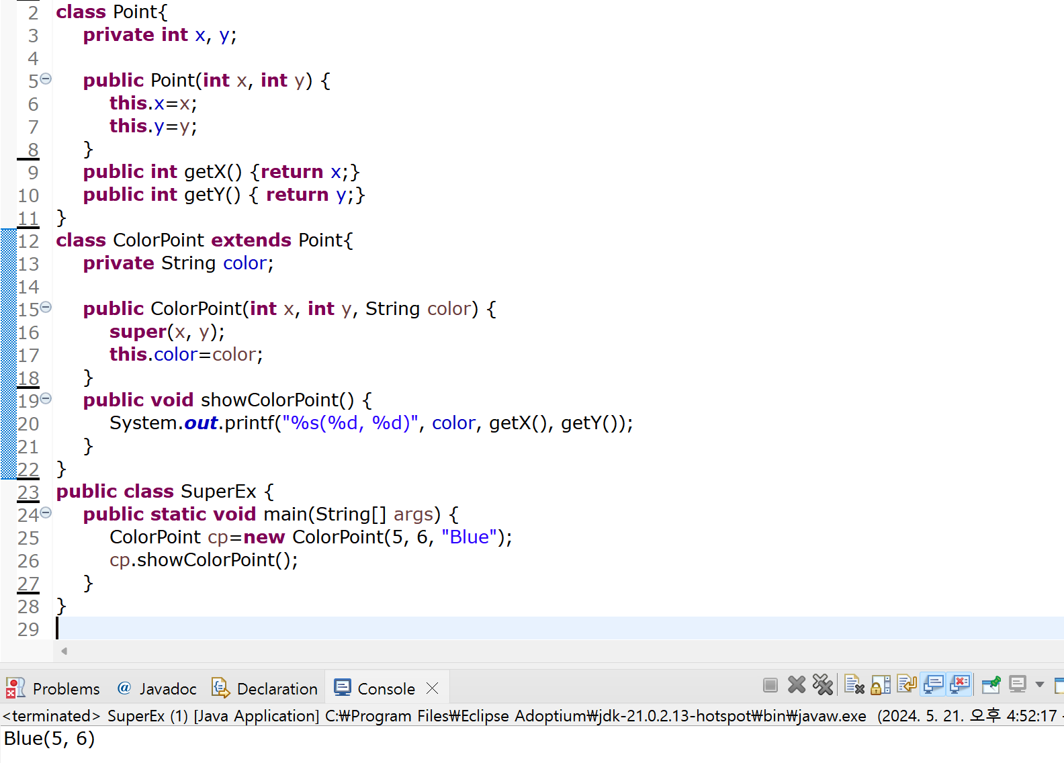Click "super(x, y);" call on line 16
The width and height of the screenshot is (1064, 763).
click(x=167, y=332)
